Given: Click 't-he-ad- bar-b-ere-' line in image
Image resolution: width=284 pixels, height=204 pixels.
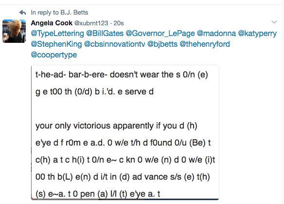Looking at the screenshot, I should pyautogui.click(x=122, y=74).
